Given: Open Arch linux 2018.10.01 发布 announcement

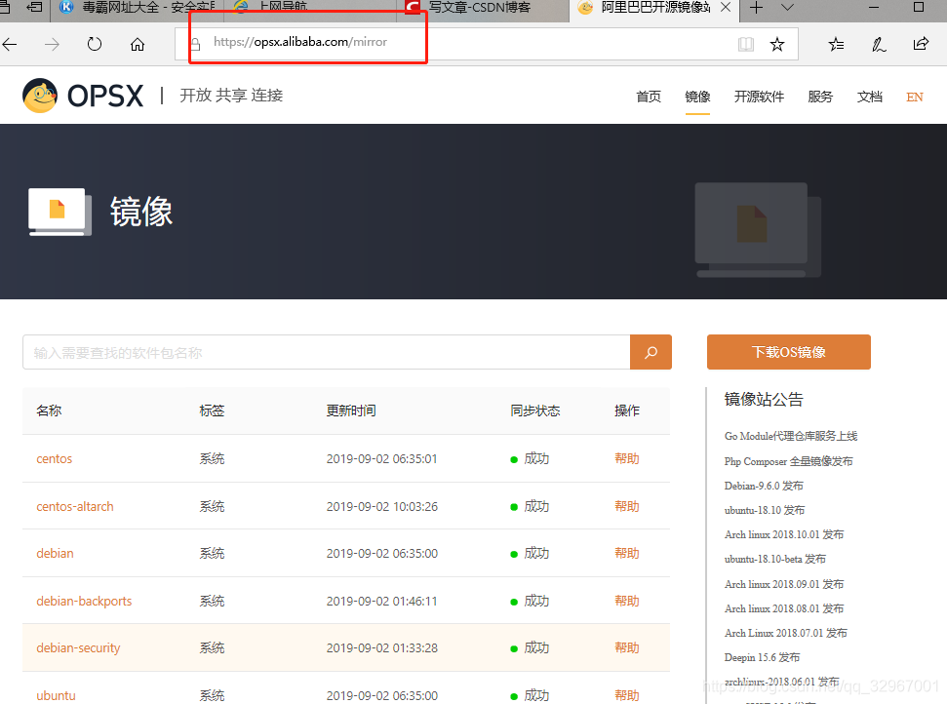Looking at the screenshot, I should coord(784,534).
